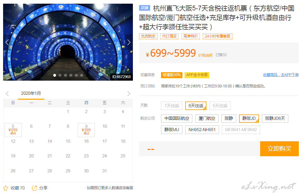The image size is (299, 196).
Task: Choose 7天往返 days option
Action: point(172,106)
